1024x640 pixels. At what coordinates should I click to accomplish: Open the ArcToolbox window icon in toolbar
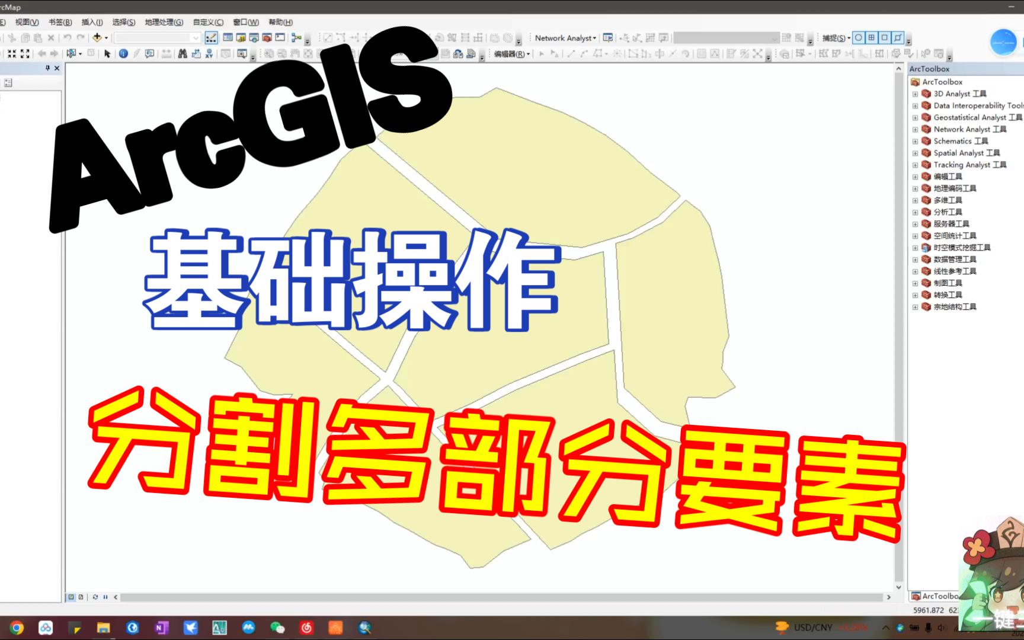pos(267,37)
